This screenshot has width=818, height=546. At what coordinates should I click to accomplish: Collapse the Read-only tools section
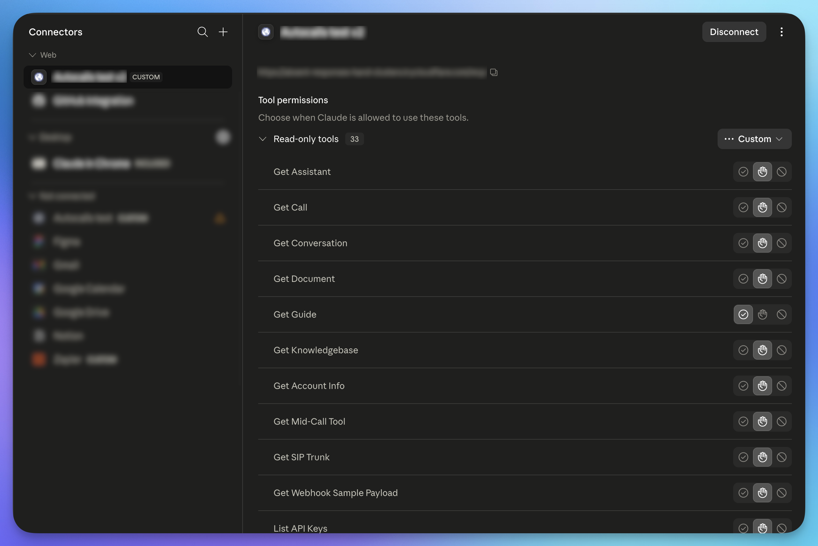click(263, 139)
